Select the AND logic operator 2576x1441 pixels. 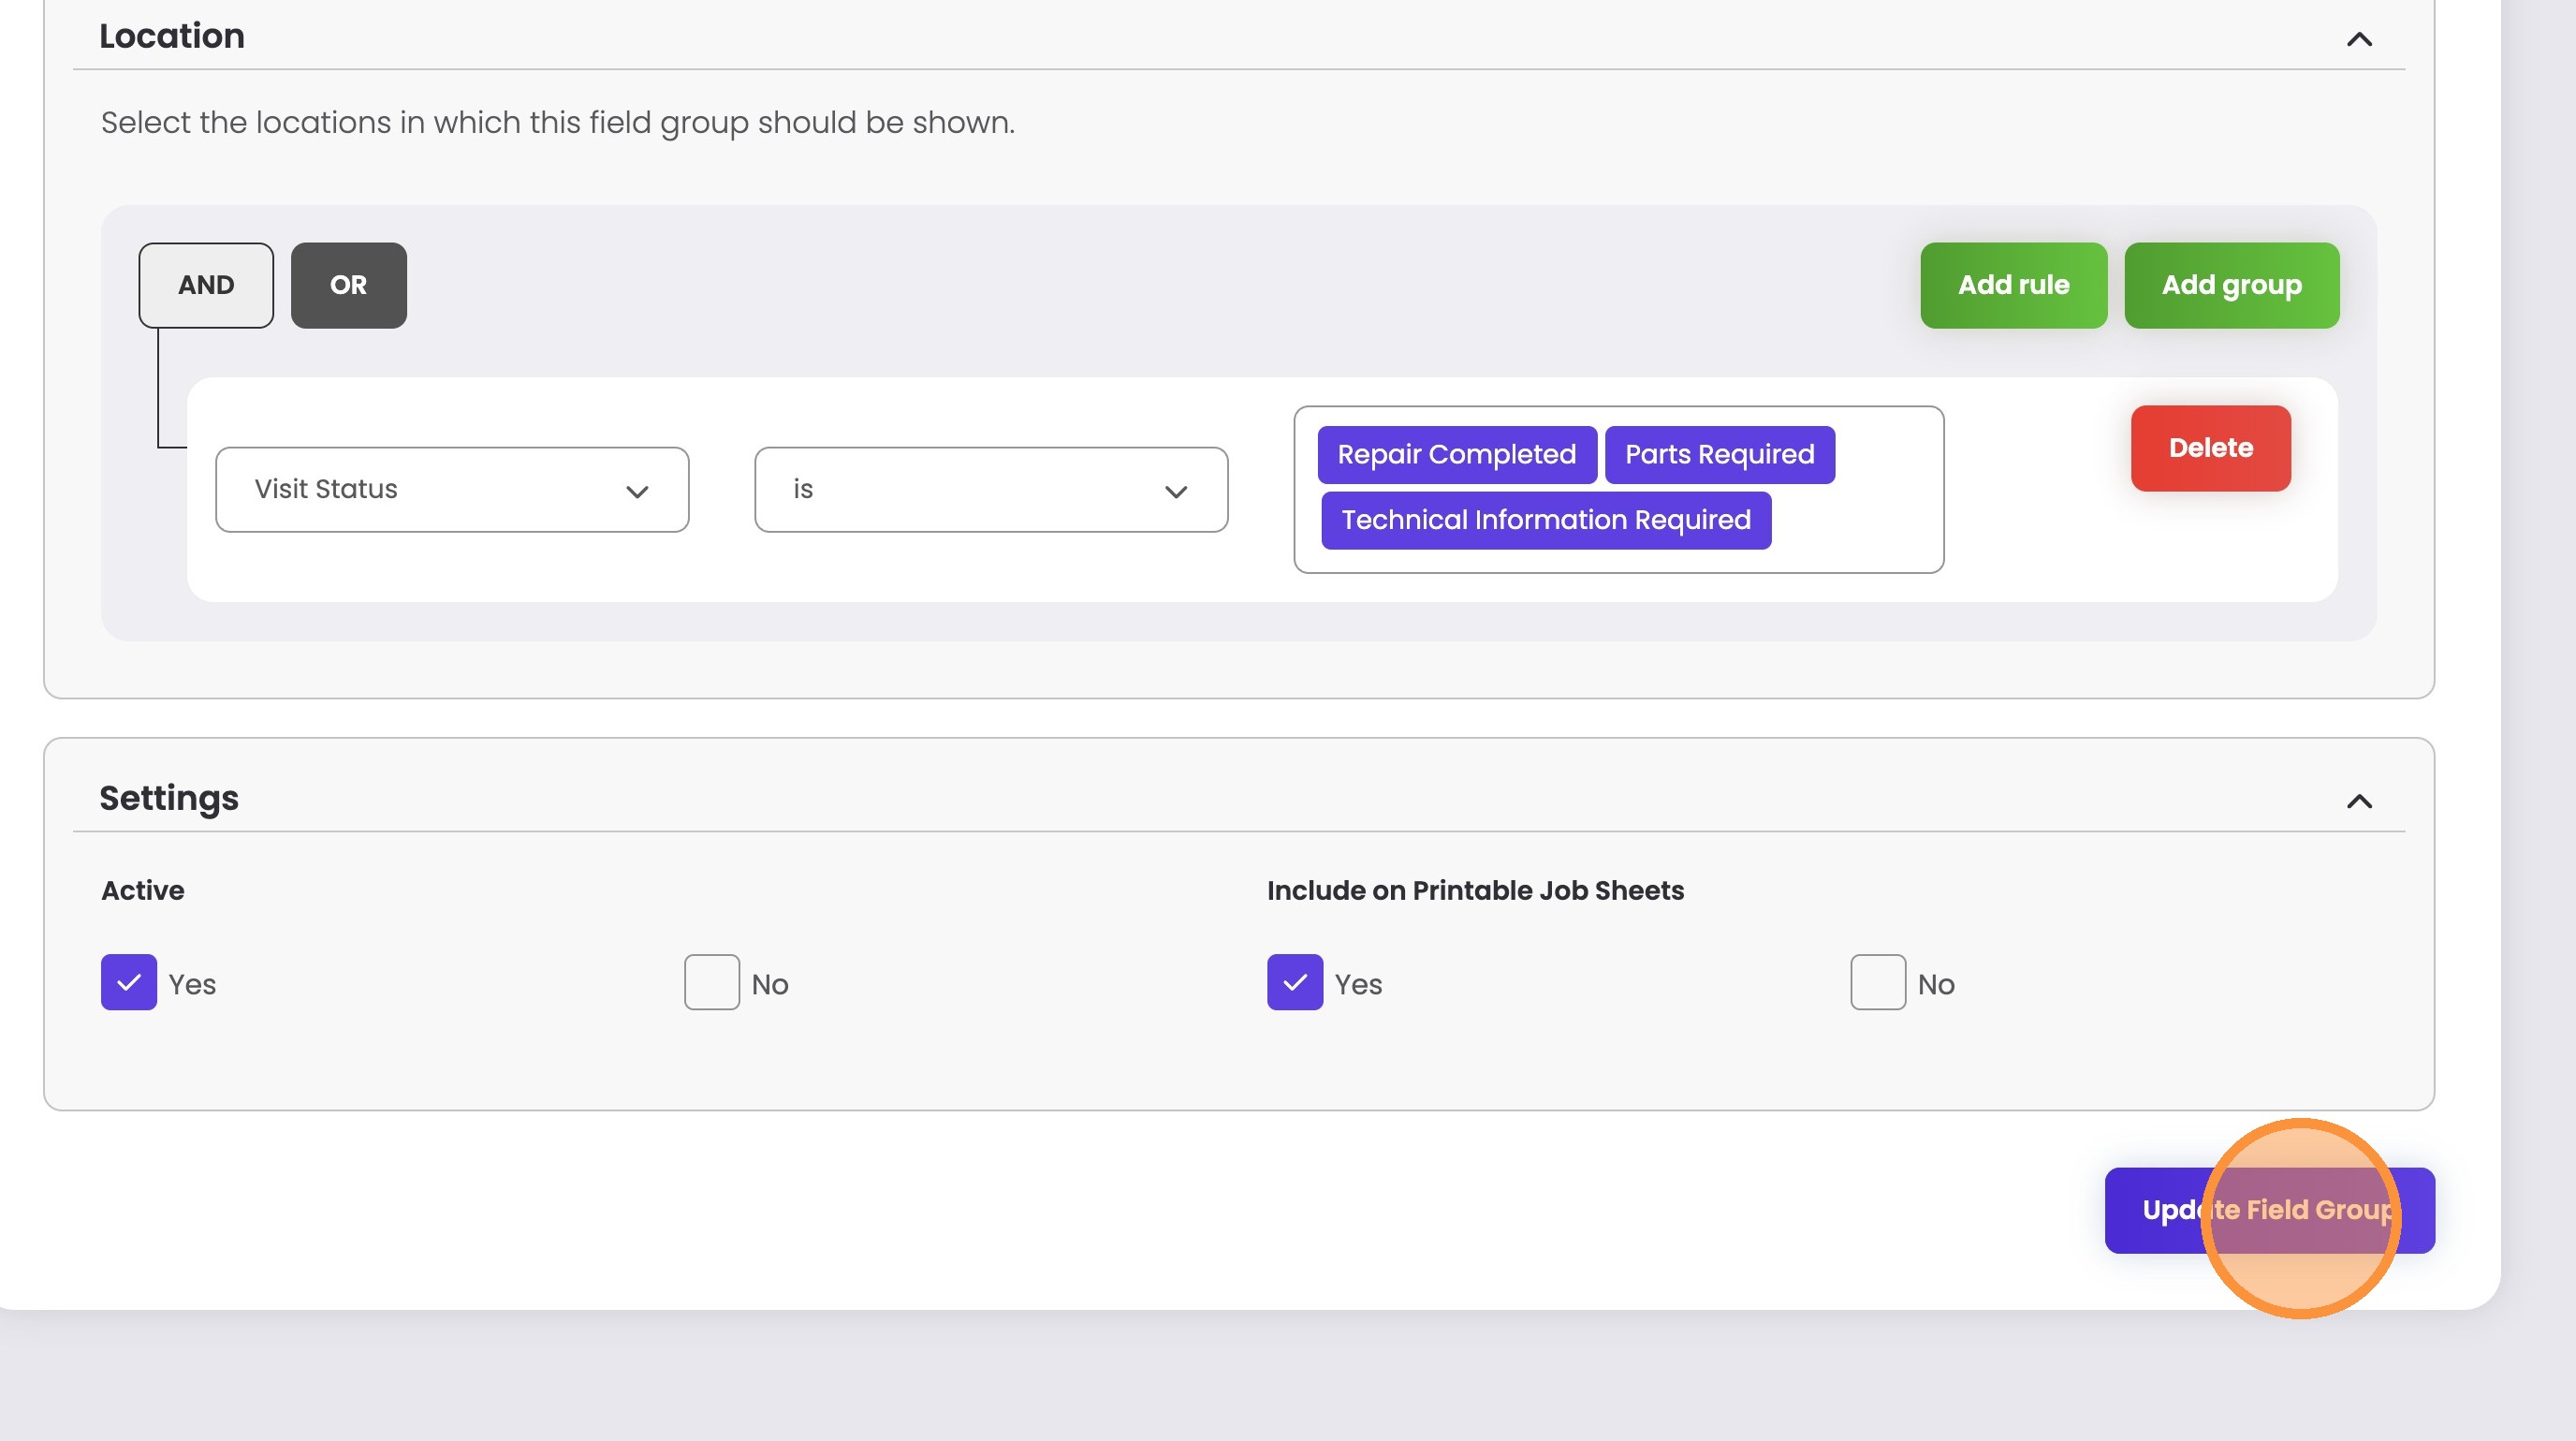[206, 285]
